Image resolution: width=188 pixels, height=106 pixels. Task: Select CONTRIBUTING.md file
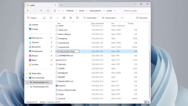point(66,56)
